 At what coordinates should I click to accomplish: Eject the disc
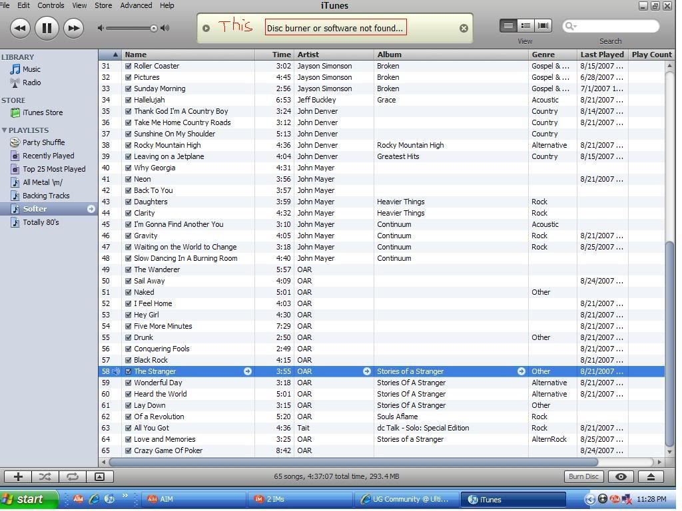point(651,476)
